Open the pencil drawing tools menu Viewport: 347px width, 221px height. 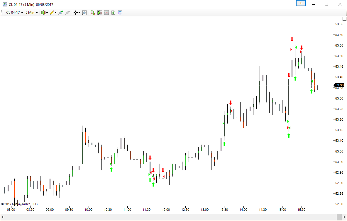tap(53, 13)
